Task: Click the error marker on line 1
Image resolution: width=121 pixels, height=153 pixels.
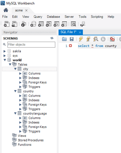Action: (x=70, y=46)
